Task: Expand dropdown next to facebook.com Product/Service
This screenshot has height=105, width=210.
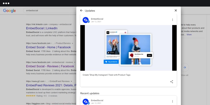Action: (72, 43)
